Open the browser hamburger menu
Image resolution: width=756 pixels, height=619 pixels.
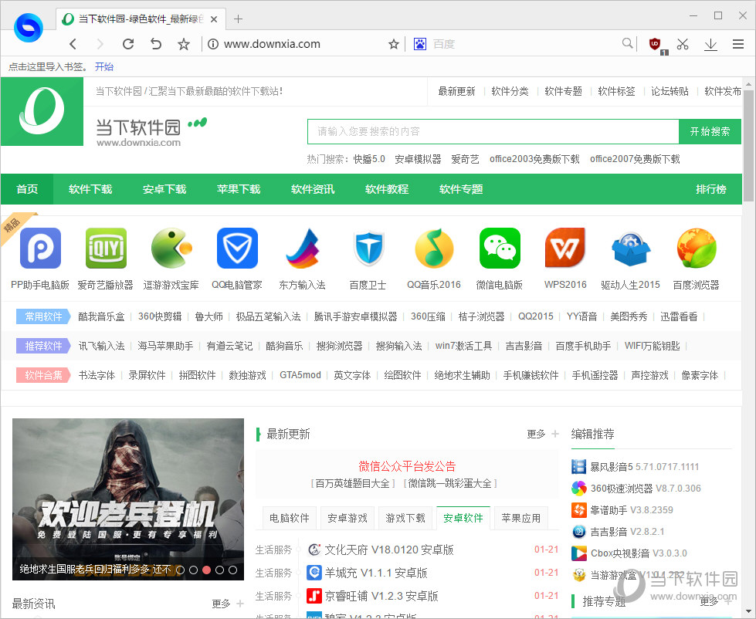pyautogui.click(x=737, y=44)
